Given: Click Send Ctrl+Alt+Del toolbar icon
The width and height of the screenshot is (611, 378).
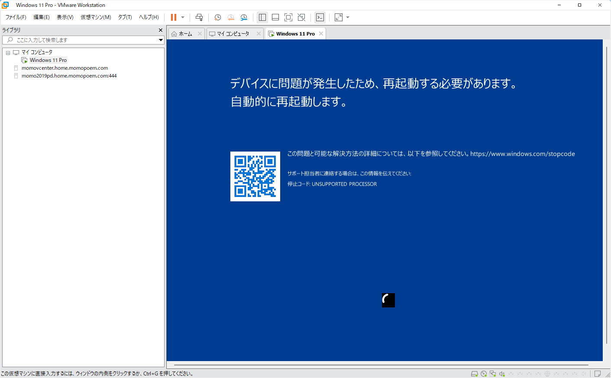Looking at the screenshot, I should click(x=199, y=17).
